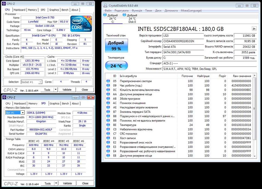
Task: Click the bottom CPU-Z window title icon
Action: [x=4, y=97]
